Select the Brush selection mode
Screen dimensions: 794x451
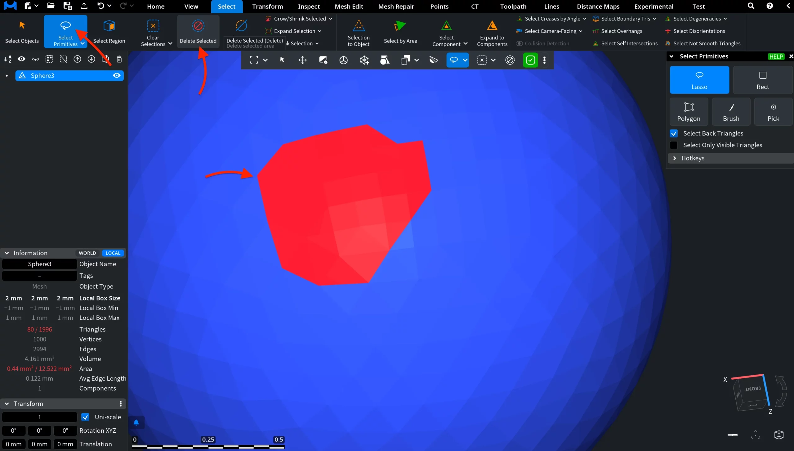pos(731,111)
